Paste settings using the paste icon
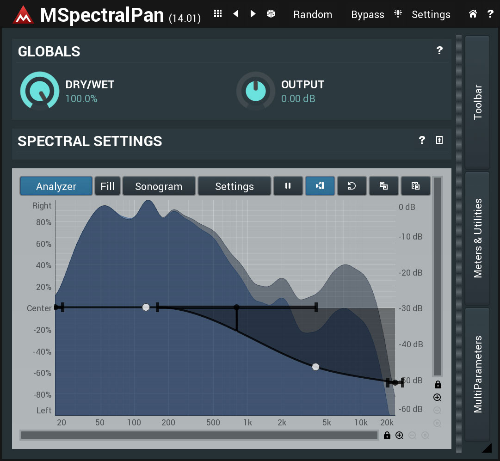The image size is (500, 461). [x=416, y=185]
